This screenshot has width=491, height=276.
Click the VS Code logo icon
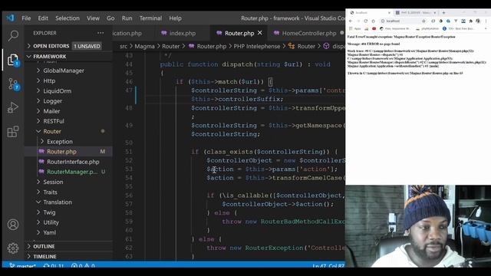point(10,18)
